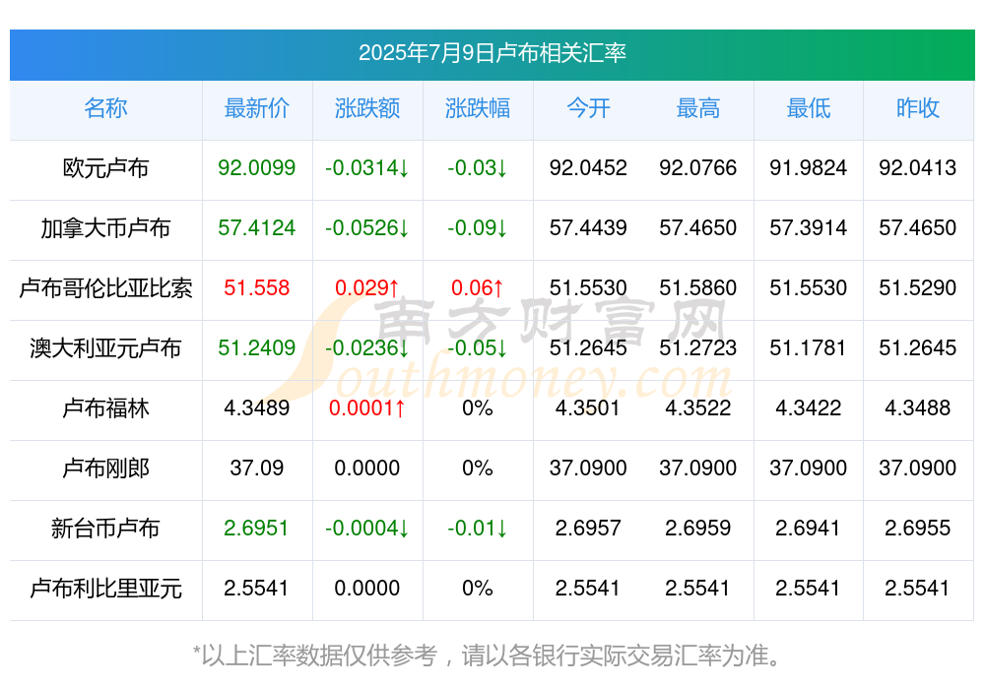The height and width of the screenshot is (687, 985).
Task: Select the 卢布福林 row name
Action: click(105, 408)
